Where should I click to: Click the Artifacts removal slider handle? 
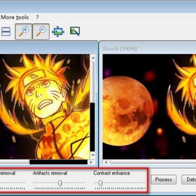(x=60, y=183)
